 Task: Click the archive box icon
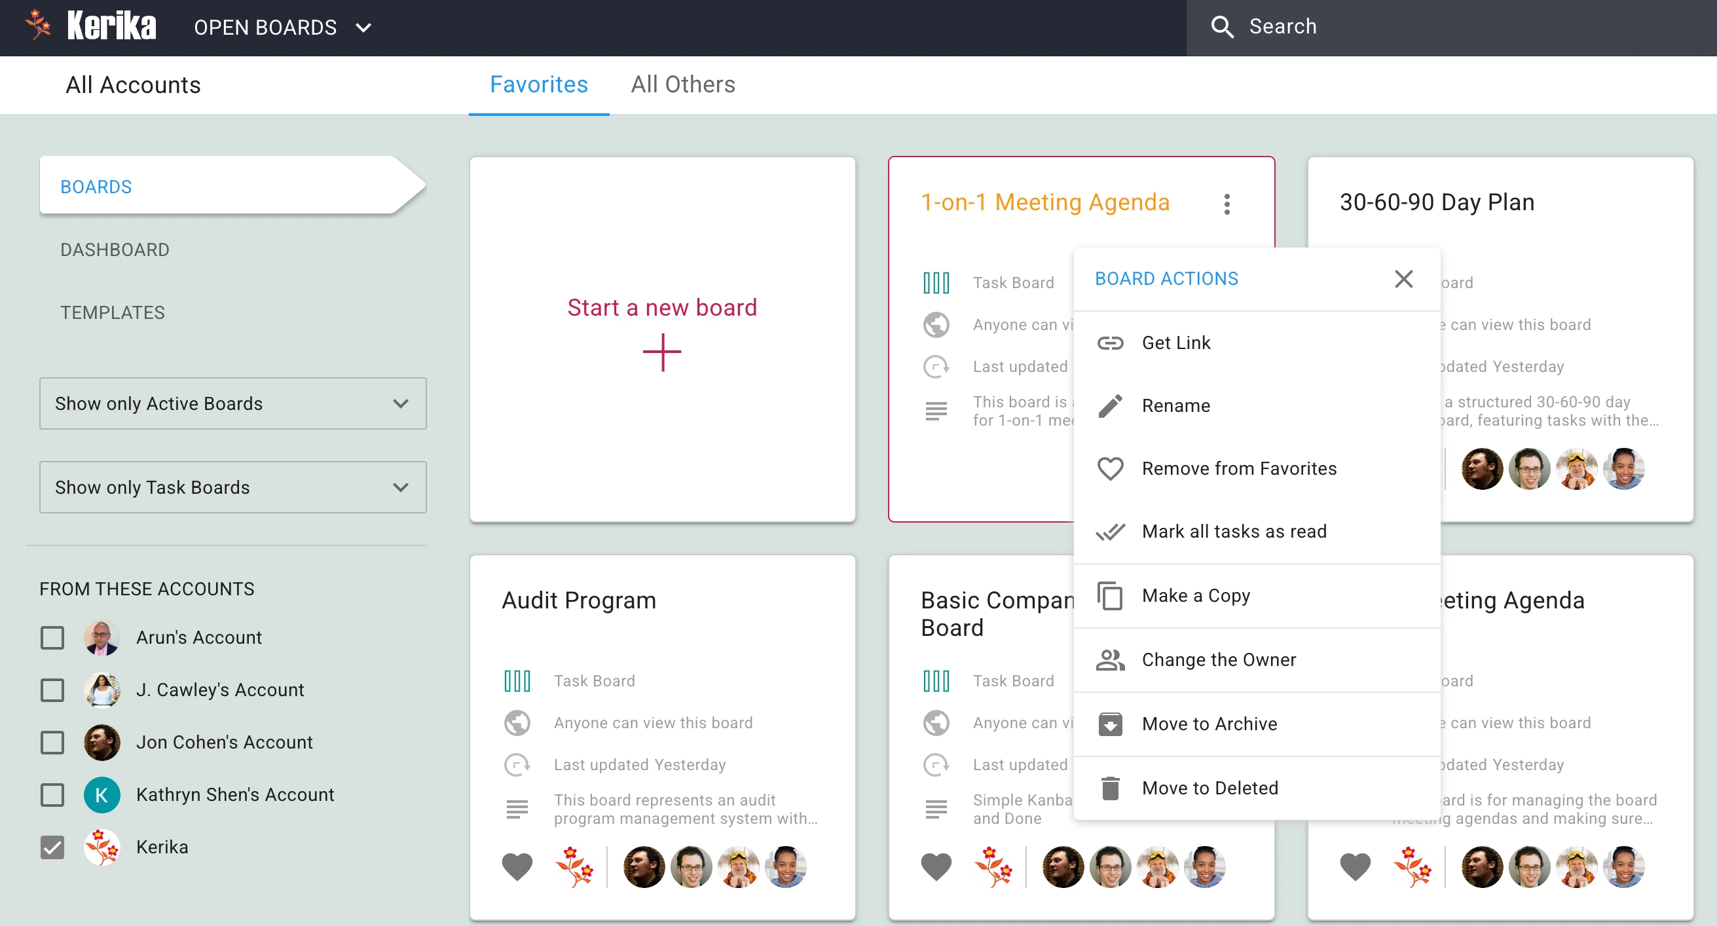tap(1110, 724)
